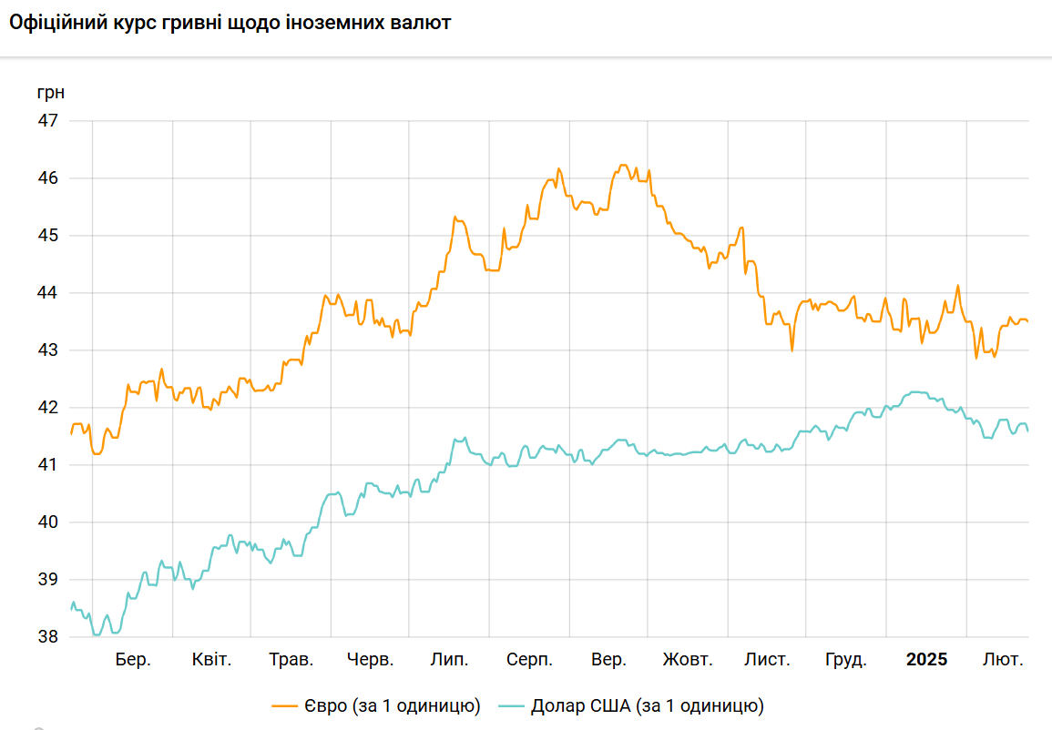Screen dimensions: 1052x730
Task: Click the Жовт. month axis label
Action: pos(688,660)
